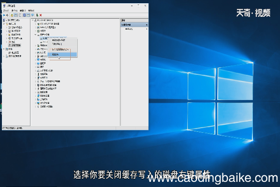
Task: Expand the Processors category arrow
Action: 36,31
